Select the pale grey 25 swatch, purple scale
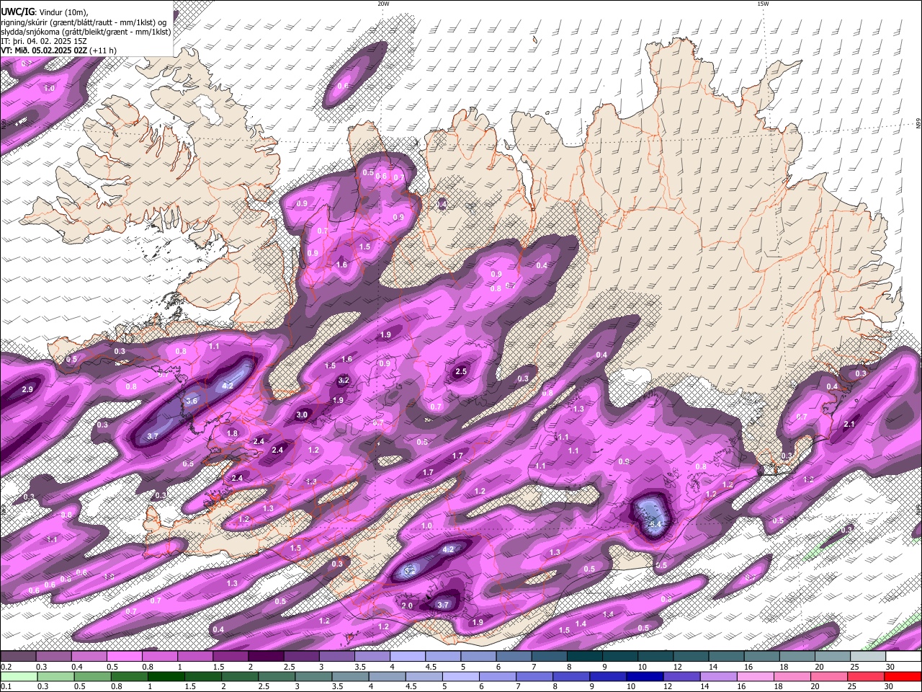Image resolution: width=922 pixels, height=692 pixels. tap(867, 657)
